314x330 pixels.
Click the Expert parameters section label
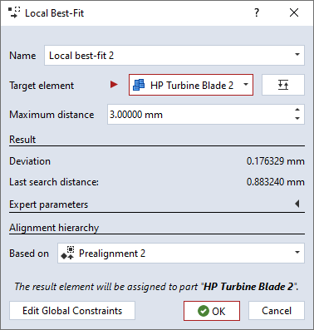pos(49,204)
